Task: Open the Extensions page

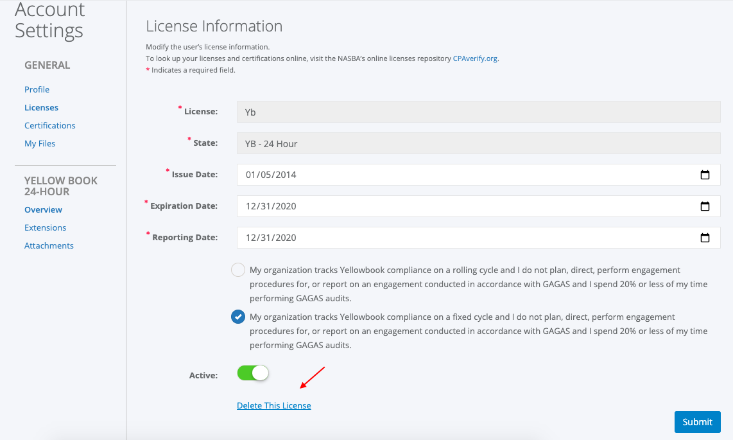Action: [46, 228]
